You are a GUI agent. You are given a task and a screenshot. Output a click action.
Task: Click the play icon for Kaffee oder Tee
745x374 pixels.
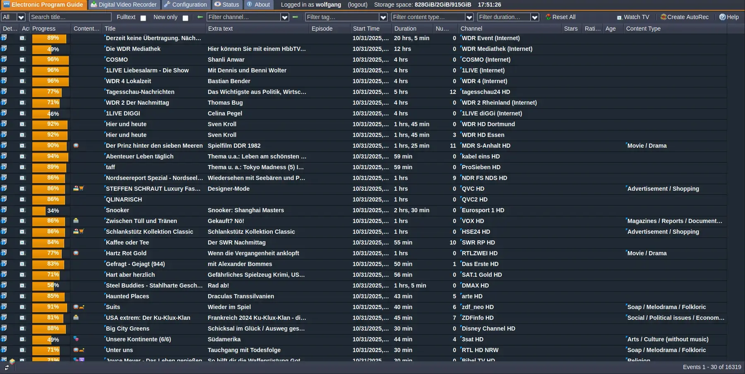click(22, 242)
